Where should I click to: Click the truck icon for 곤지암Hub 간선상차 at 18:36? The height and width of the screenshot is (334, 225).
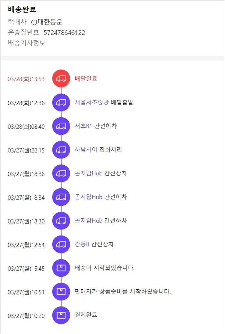[x=61, y=173]
